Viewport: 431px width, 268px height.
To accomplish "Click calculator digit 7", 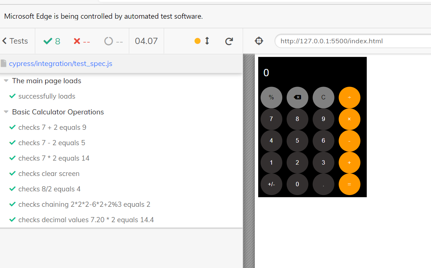I will pyautogui.click(x=271, y=119).
